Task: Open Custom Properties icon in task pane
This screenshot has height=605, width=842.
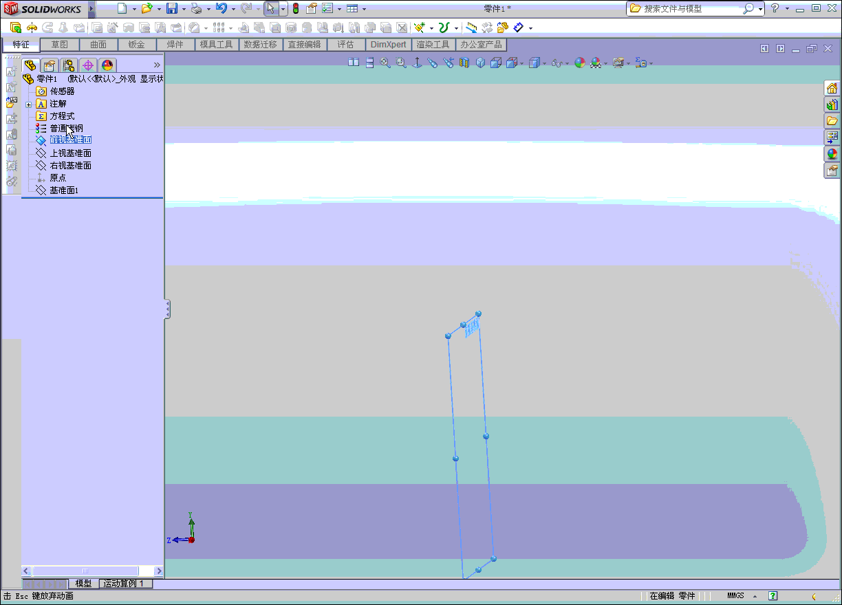Action: [x=832, y=170]
